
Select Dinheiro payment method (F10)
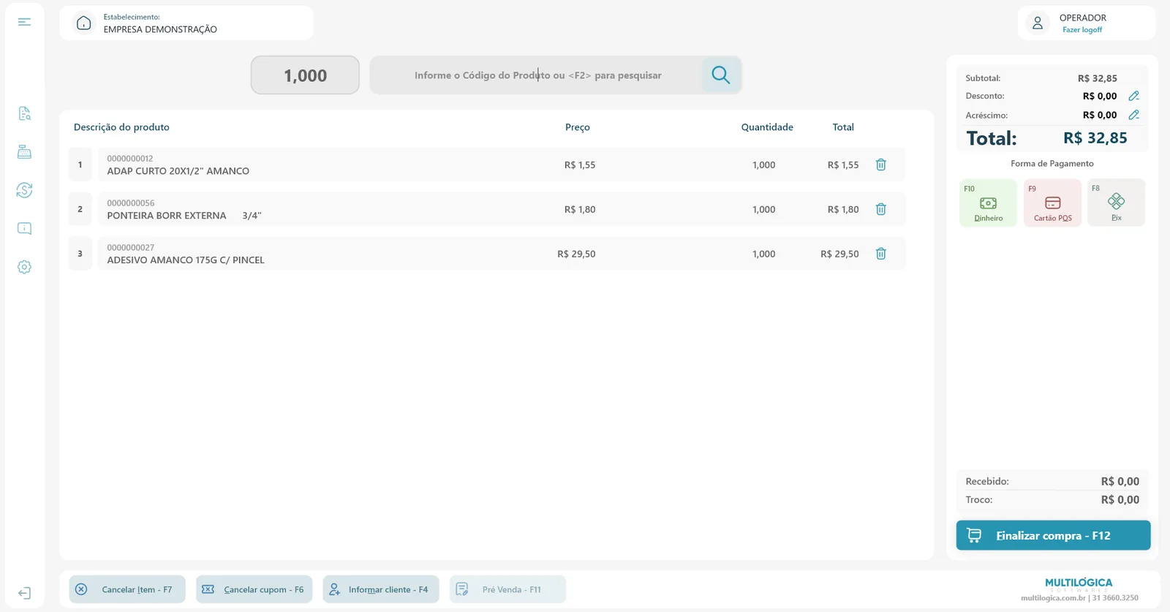click(x=988, y=203)
